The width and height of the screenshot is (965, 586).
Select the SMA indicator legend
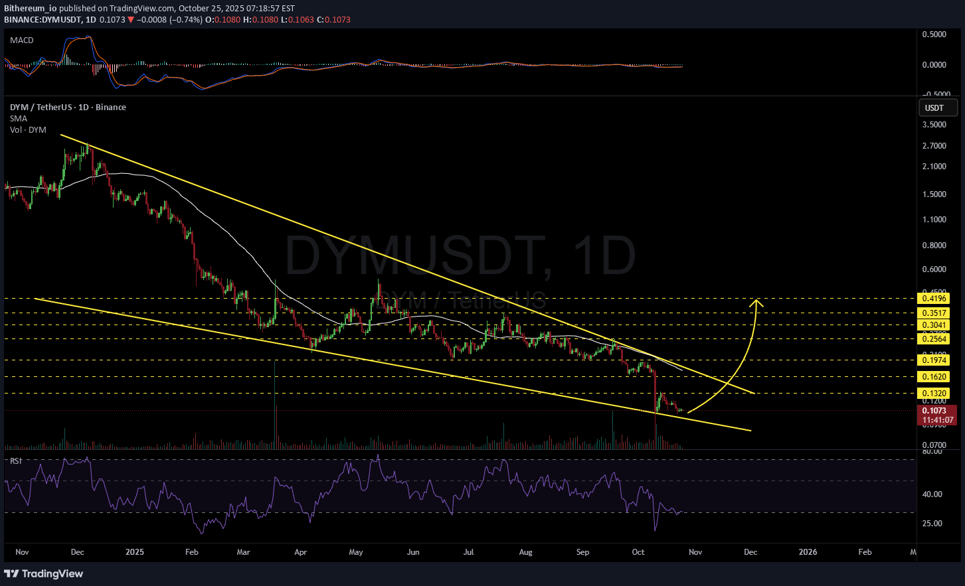coord(19,119)
